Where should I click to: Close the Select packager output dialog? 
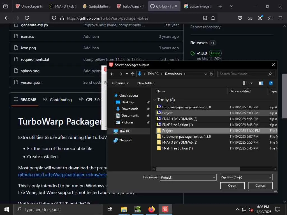click(x=273, y=65)
